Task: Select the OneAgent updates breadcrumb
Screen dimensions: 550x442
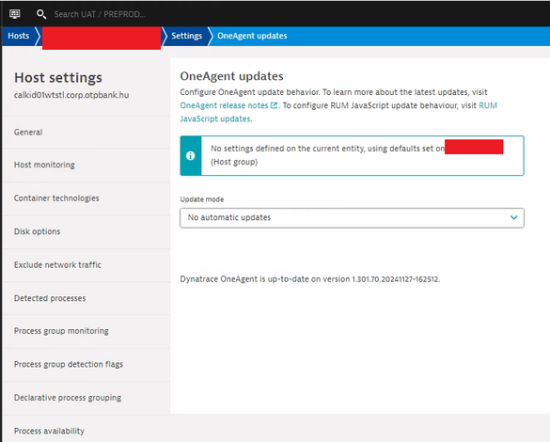Action: click(252, 36)
